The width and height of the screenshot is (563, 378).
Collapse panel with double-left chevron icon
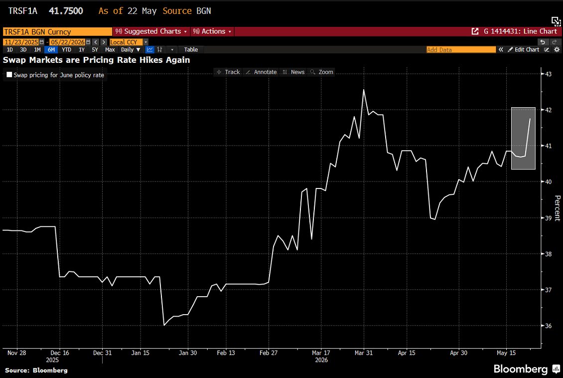tap(501, 49)
